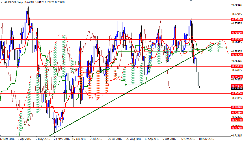Click the 0.77435 price axis value
This screenshot has width=244, height=141.
point(237,24)
